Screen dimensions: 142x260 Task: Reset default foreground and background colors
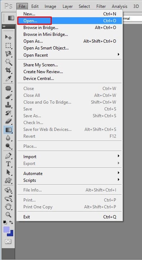[x=5, y=222]
